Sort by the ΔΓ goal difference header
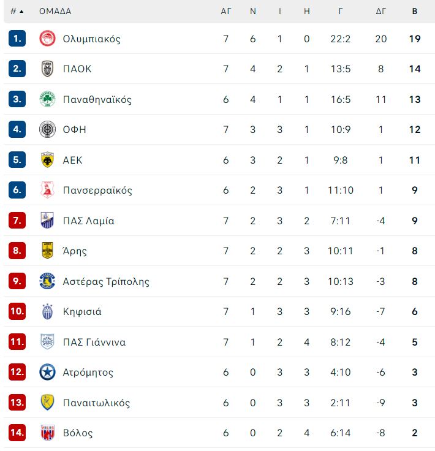Viewport: 435px width, 451px height. (381, 11)
